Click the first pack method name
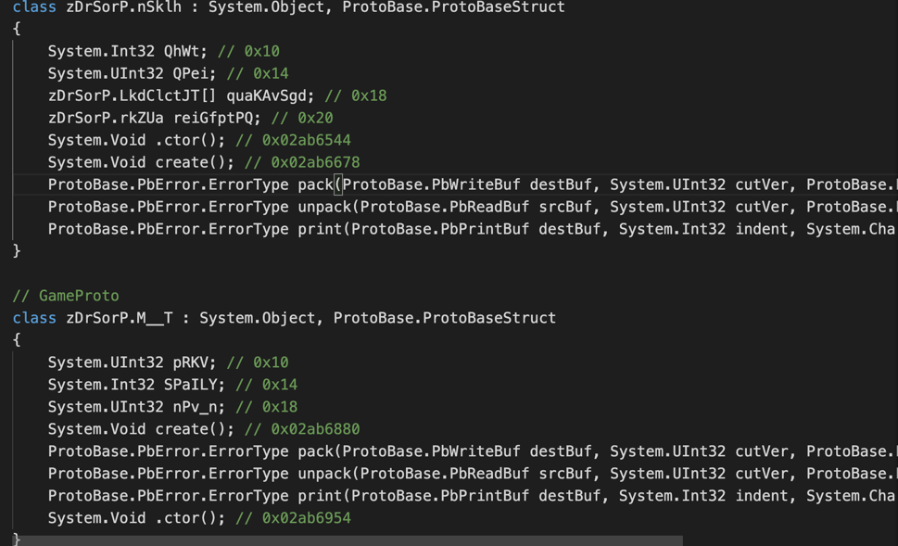Screen dimensions: 898x546 pyautogui.click(x=315, y=184)
